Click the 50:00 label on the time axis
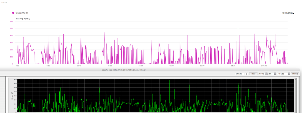 pyautogui.click(x=202, y=66)
